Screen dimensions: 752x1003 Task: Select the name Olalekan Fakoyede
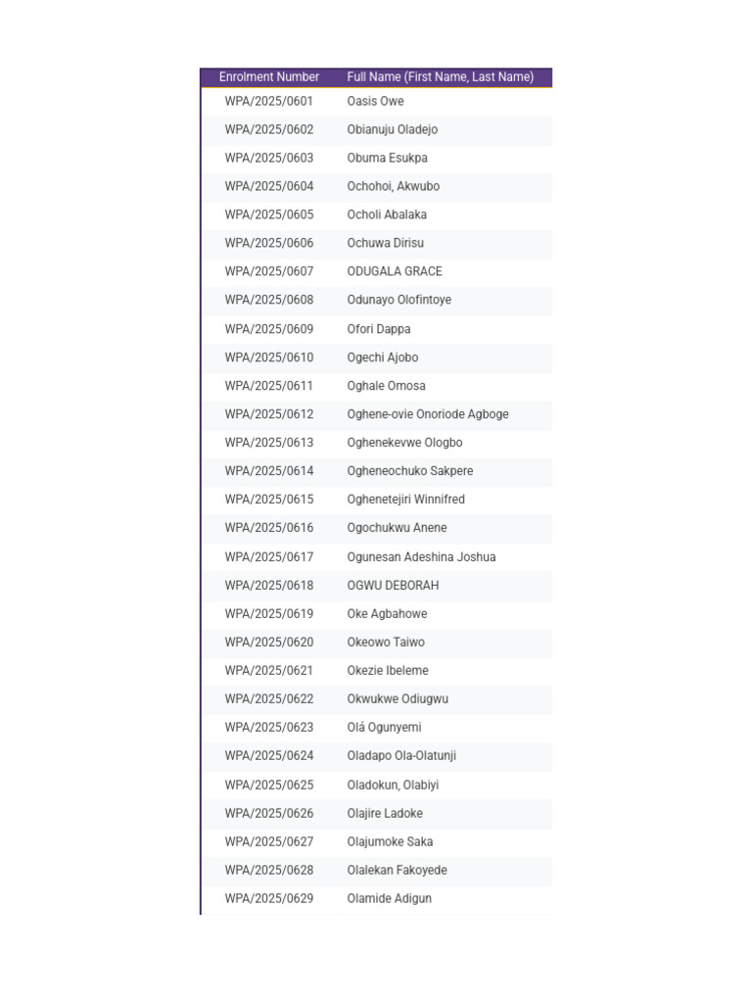[397, 870]
